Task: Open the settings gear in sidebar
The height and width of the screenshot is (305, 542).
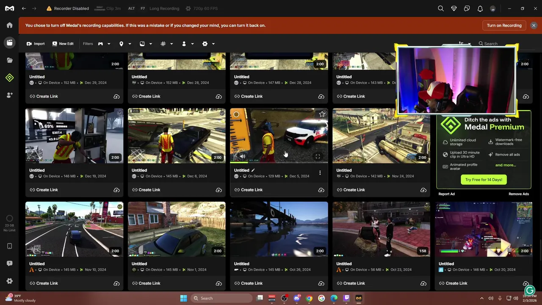Action: click(9, 281)
